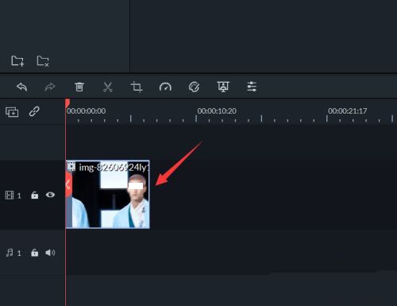This screenshot has width=397, height=306.
Task: Open the Crop and Zoom tool
Action: point(137,87)
